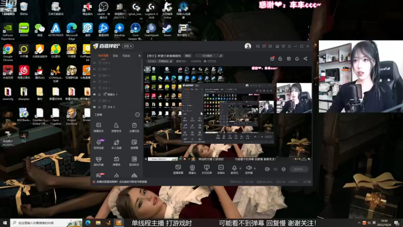Toggle visibility of layer 图片 7
This screenshot has width=403, height=227.
(x=94, y=69)
